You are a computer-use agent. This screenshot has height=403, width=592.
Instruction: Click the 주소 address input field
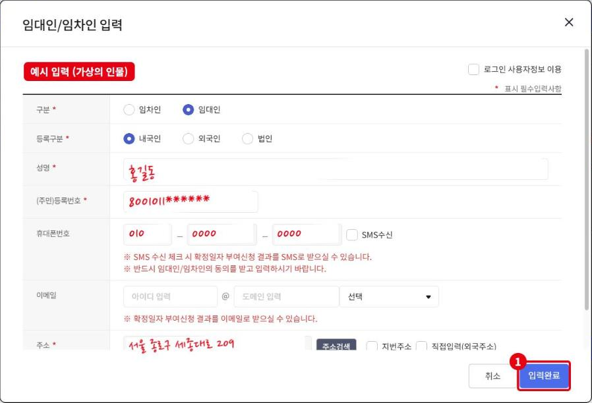click(x=218, y=344)
